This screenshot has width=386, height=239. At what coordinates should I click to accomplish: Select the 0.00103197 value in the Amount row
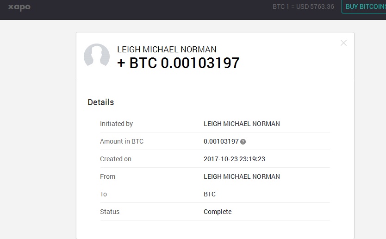(x=221, y=141)
